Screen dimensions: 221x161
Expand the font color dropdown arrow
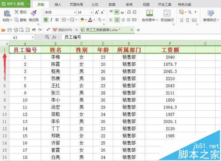tap(94, 20)
